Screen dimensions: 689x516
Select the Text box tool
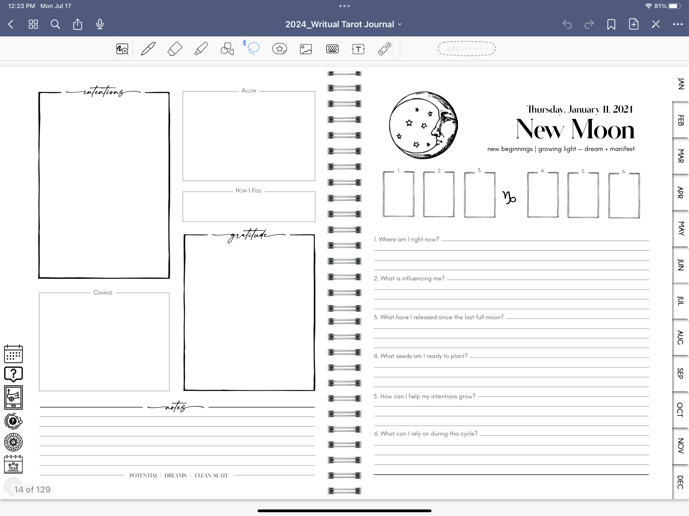point(358,49)
